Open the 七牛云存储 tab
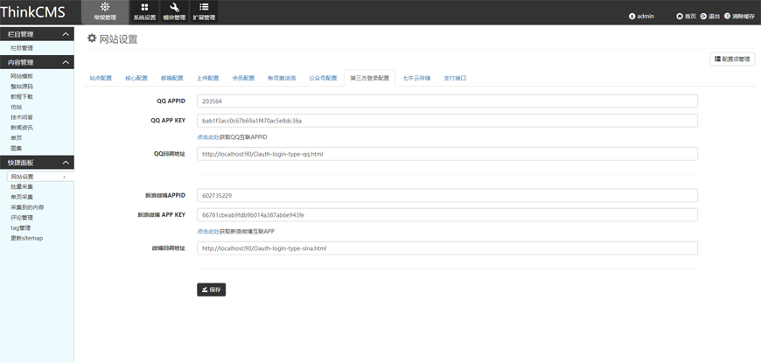Screen dimensions: 761x363 pos(416,78)
